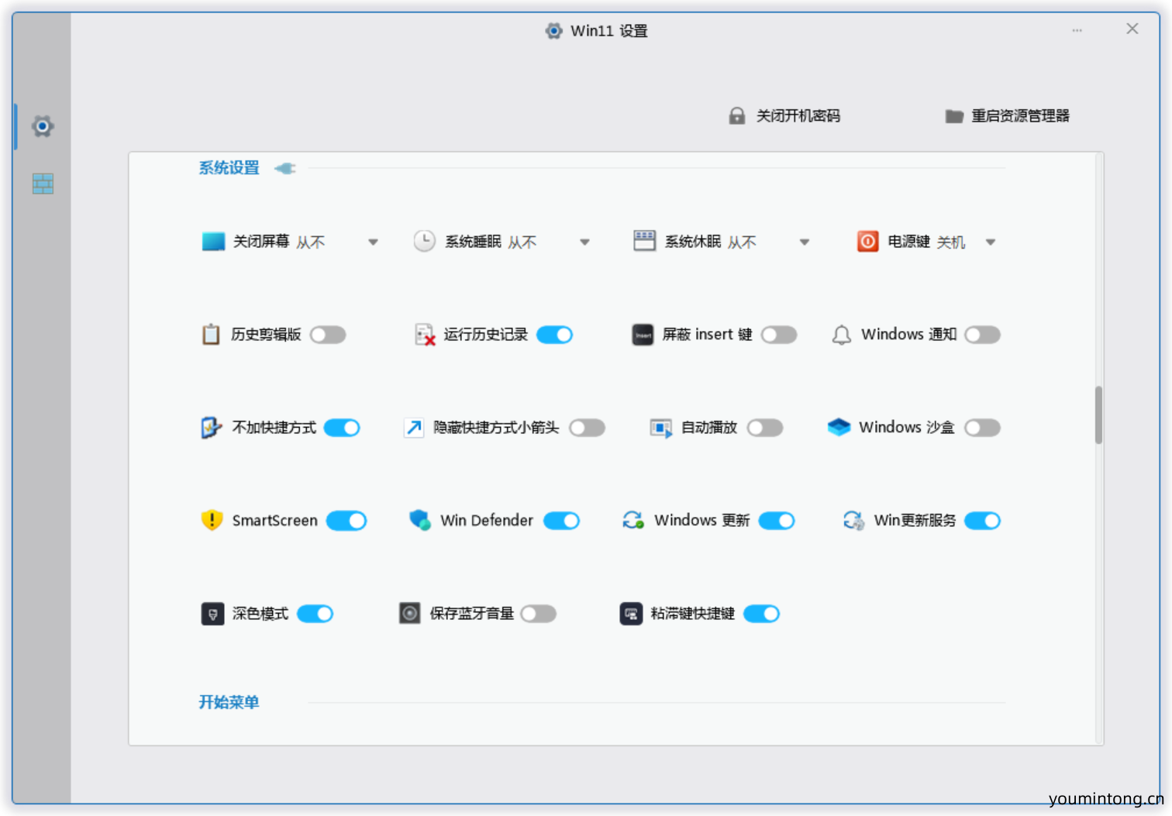Image resolution: width=1172 pixels, height=816 pixels.
Task: Click the 历史剪辑版 clipboard icon
Action: [211, 334]
